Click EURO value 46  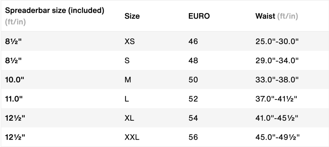[193, 41]
